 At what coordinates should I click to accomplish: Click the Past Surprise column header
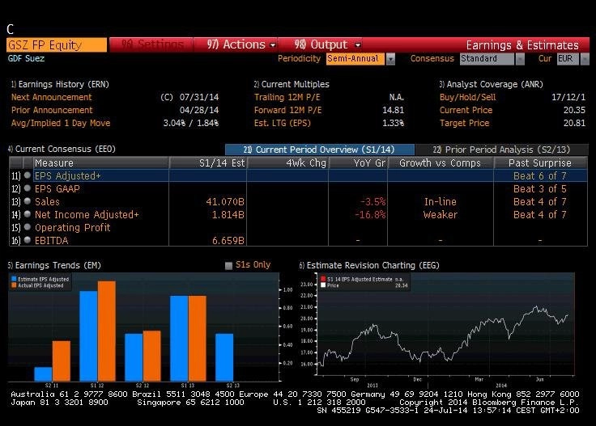point(540,162)
